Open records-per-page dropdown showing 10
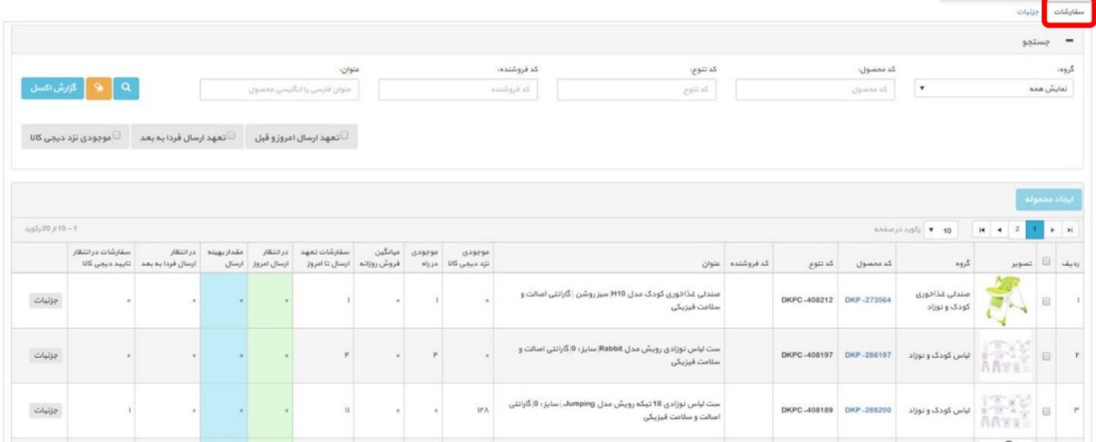This screenshot has height=442, width=1096. 940,230
